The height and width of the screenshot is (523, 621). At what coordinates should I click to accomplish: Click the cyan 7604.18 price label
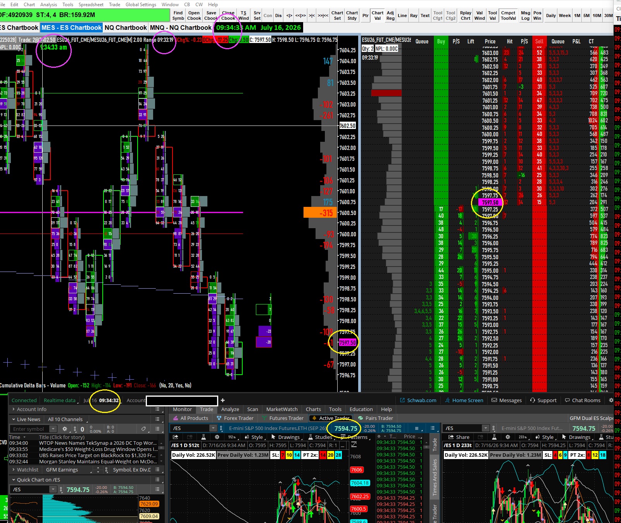[x=360, y=483]
